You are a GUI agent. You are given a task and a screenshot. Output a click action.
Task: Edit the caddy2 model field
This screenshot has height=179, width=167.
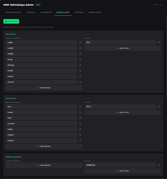41,48
